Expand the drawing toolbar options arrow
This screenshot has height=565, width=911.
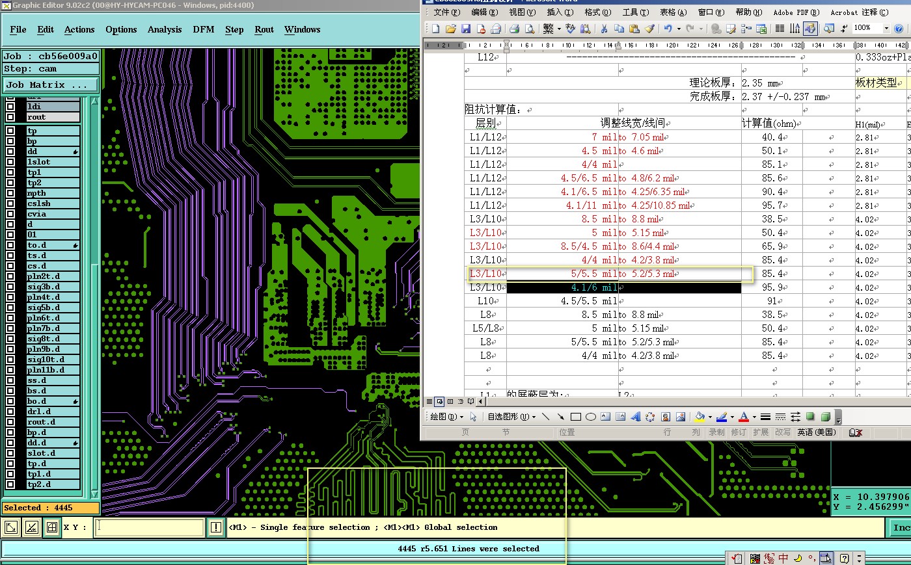839,417
